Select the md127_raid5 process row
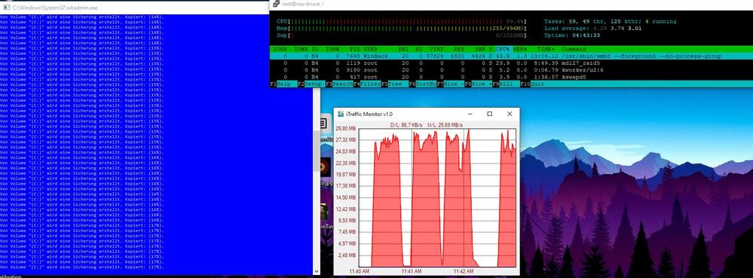The height and width of the screenshot is (278, 753). pyautogui.click(x=512, y=63)
